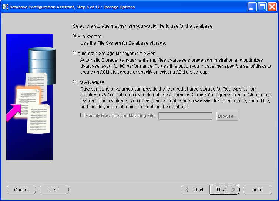279x201 pixels.
Task: Proceed with the Next button
Action: [225, 190]
